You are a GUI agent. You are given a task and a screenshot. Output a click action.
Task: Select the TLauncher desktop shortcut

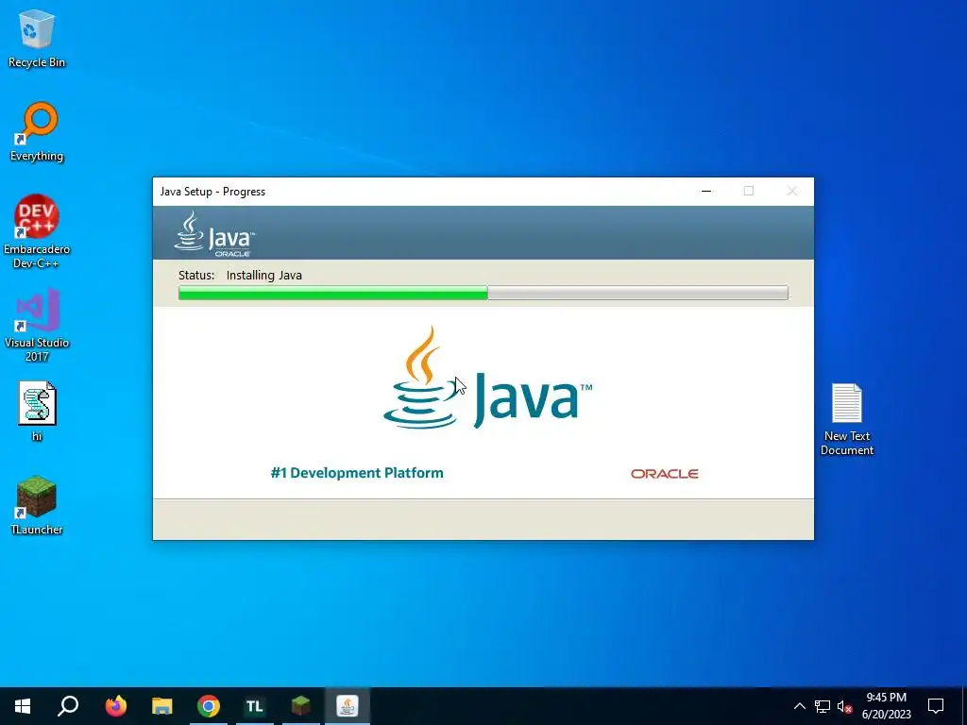[37, 506]
